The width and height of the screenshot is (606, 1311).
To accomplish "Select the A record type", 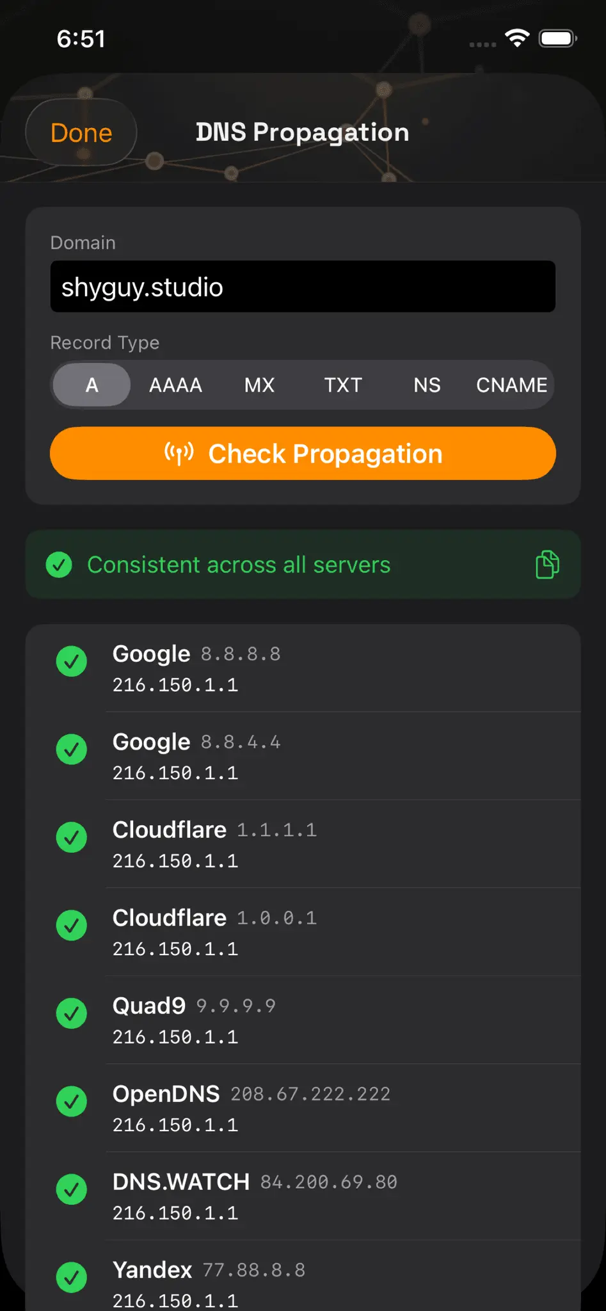I will pyautogui.click(x=92, y=385).
